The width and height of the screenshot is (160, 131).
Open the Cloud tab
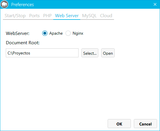[106, 16]
